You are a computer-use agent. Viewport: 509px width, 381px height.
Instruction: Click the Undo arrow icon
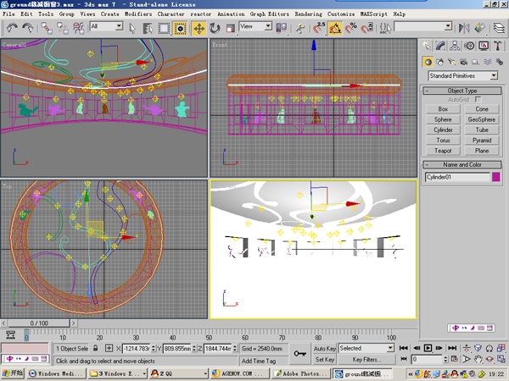pos(12,28)
